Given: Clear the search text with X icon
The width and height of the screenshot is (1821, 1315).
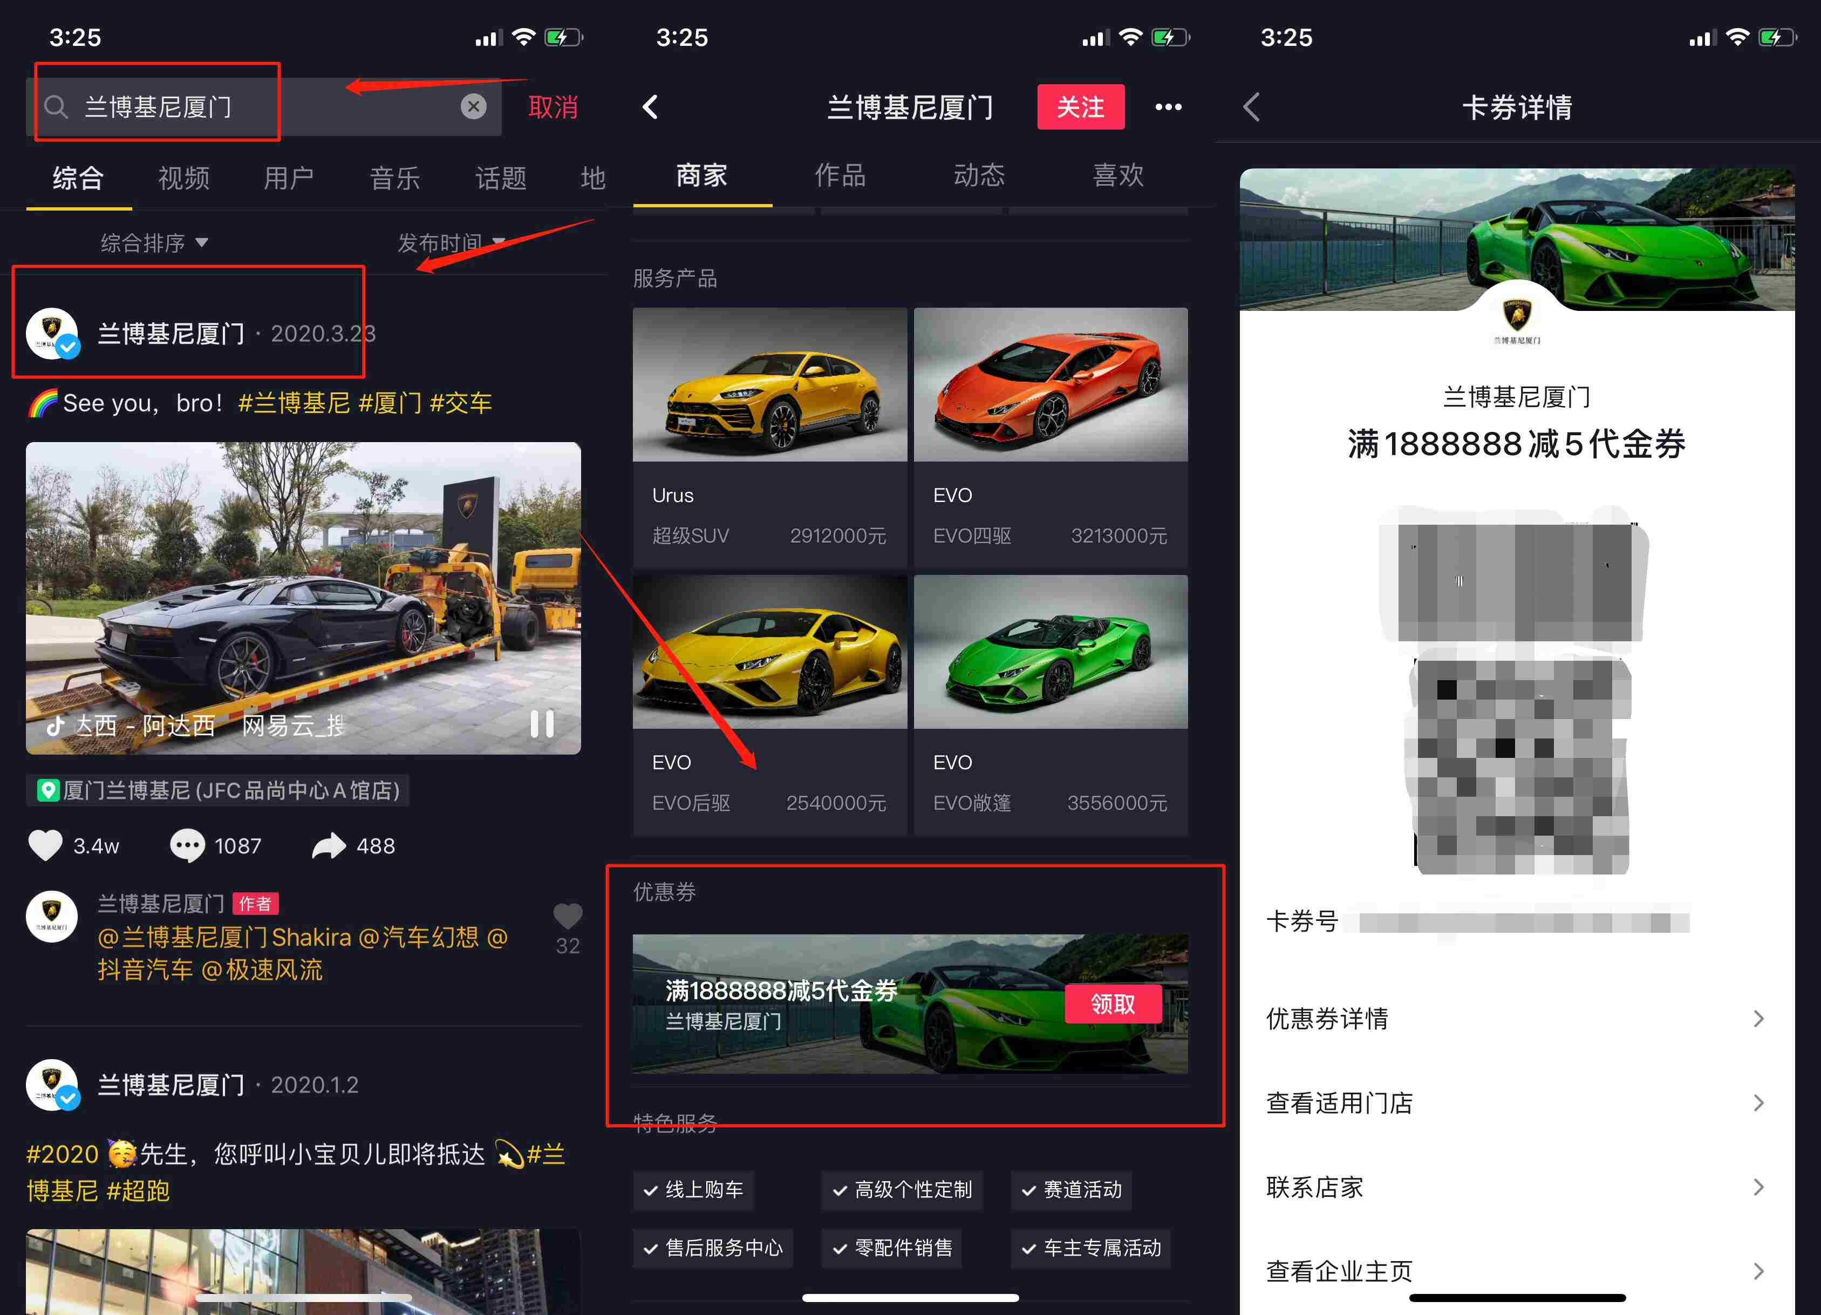Looking at the screenshot, I should click(x=474, y=106).
